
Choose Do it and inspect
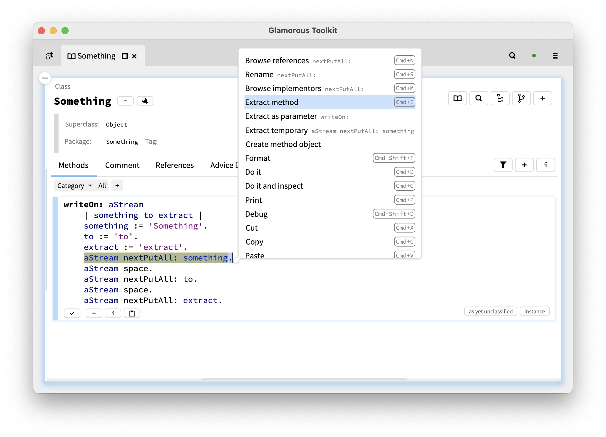[x=330, y=186]
